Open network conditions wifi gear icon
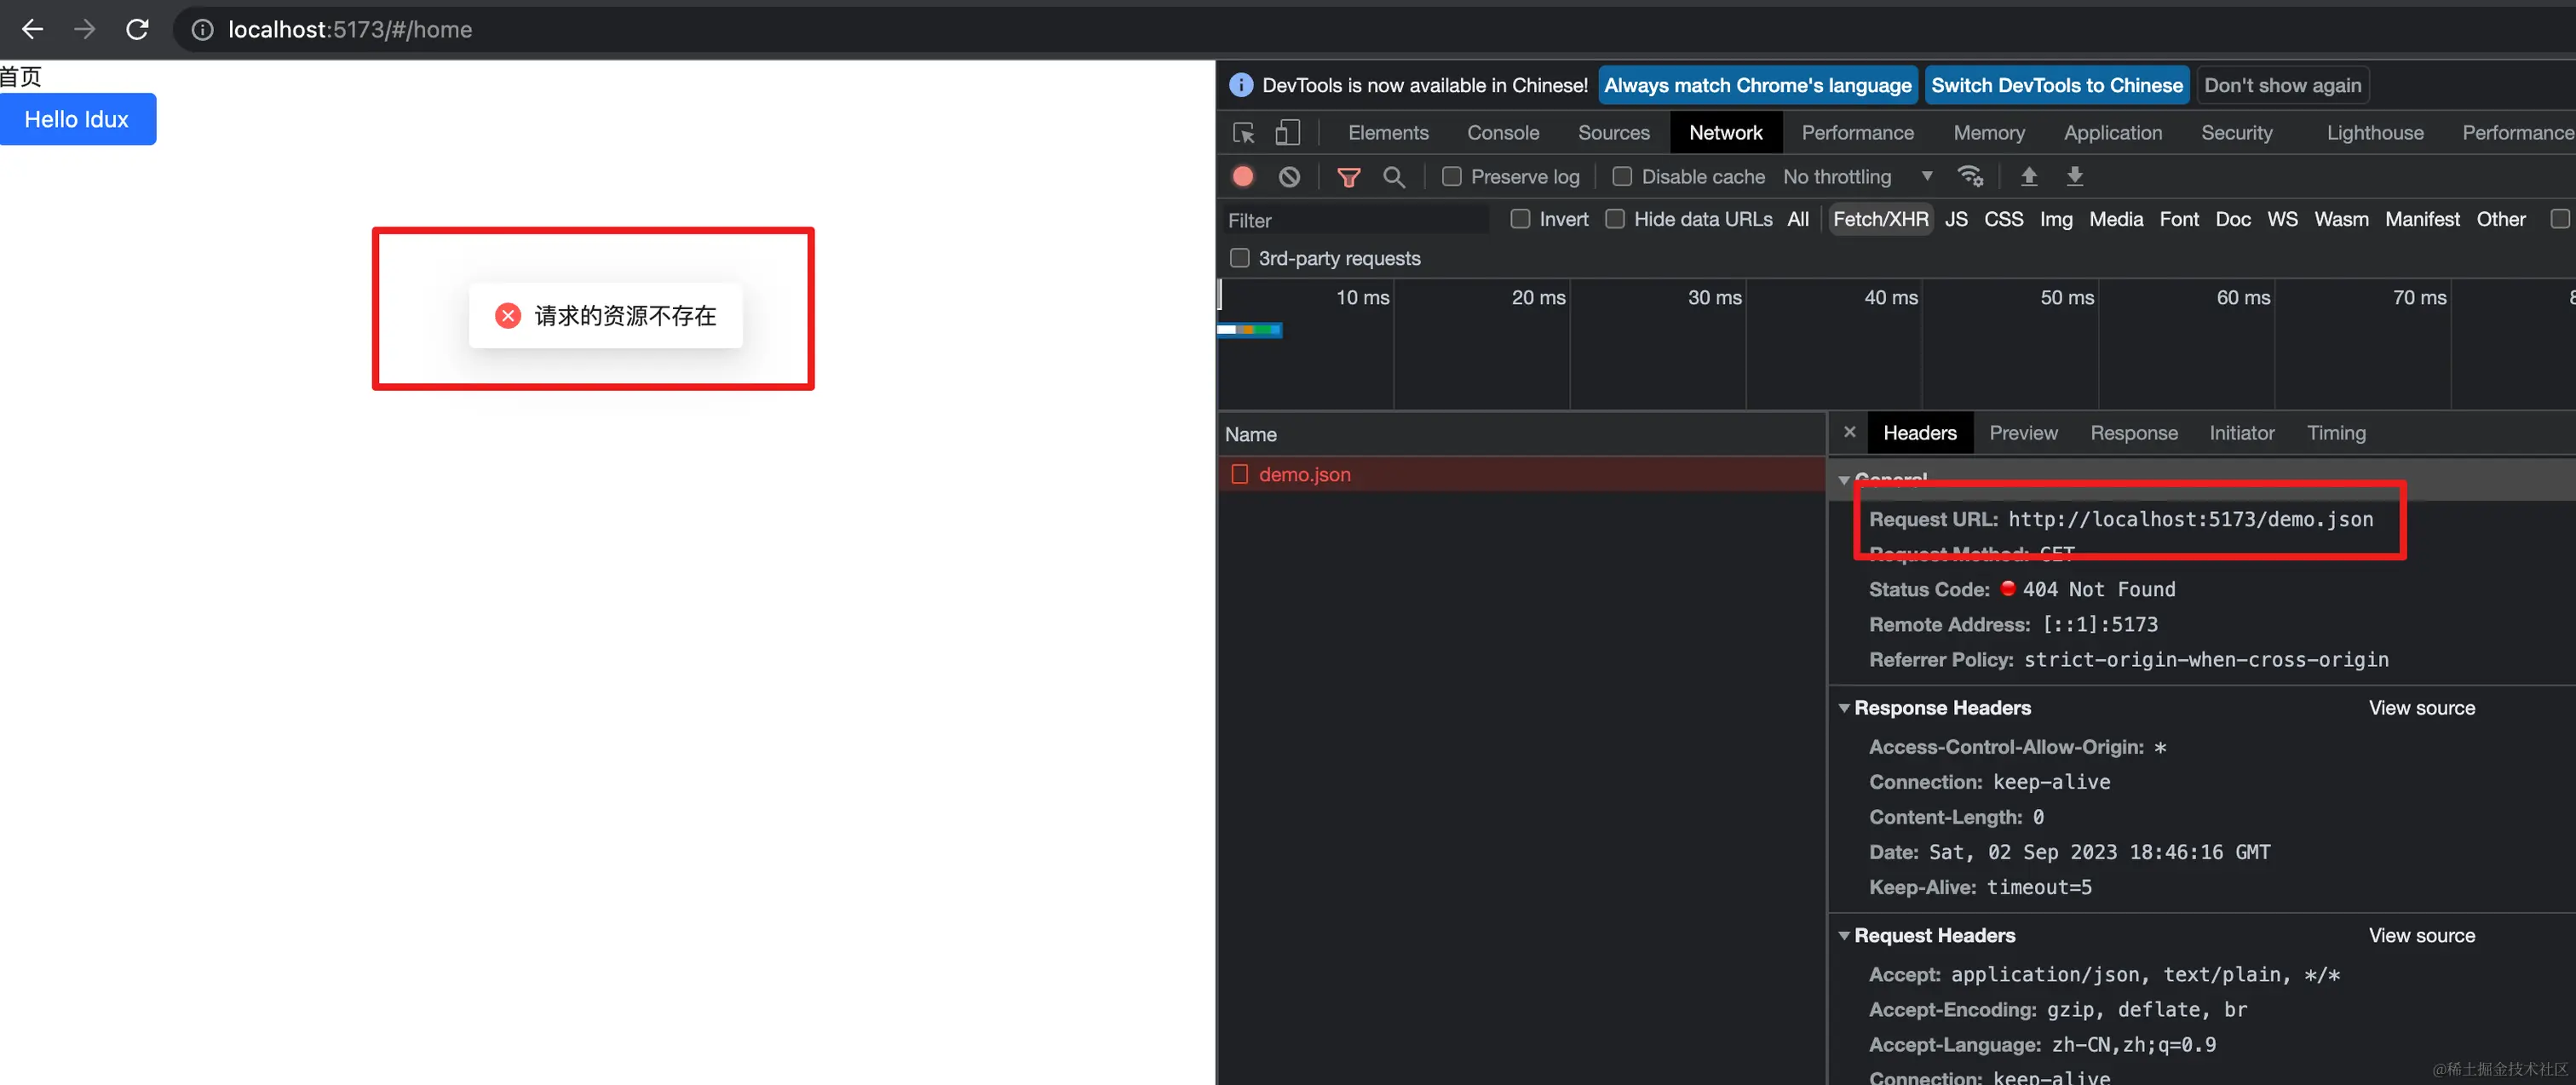Viewport: 2576px width, 1085px height. 1970,177
